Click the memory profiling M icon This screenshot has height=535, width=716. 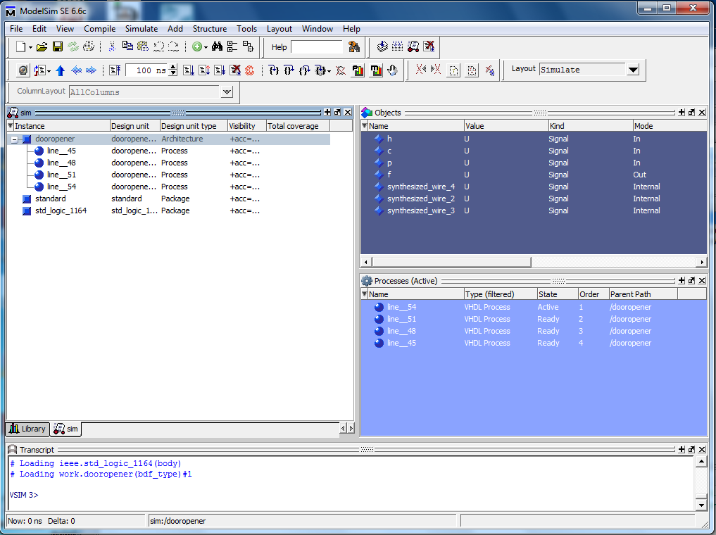click(376, 70)
